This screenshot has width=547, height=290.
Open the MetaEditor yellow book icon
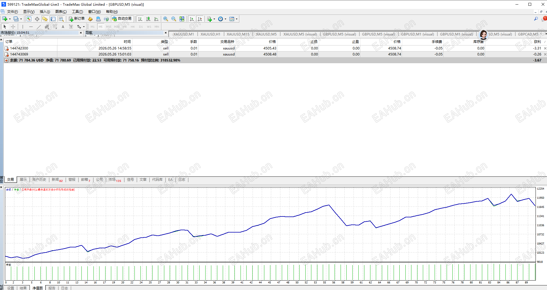point(90,19)
